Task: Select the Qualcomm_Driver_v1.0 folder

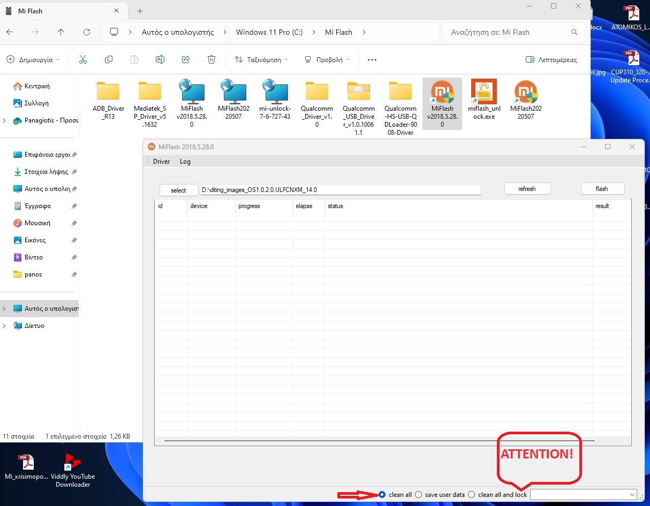Action: pyautogui.click(x=317, y=104)
